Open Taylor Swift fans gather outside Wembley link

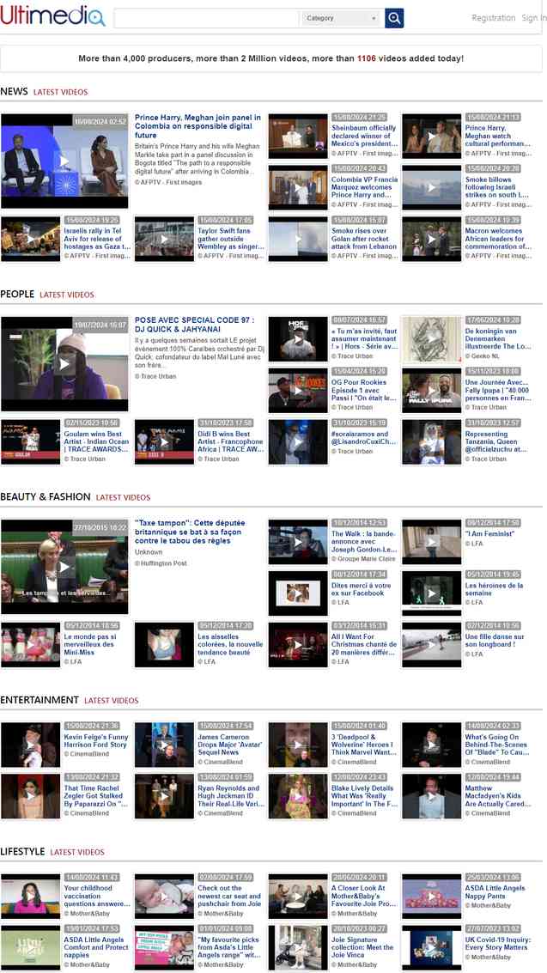(x=231, y=239)
